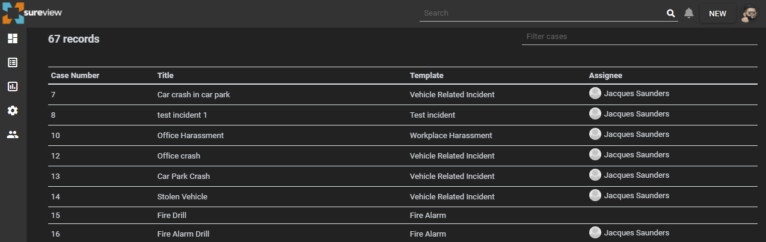Click the Sureview logo

pos(32,13)
